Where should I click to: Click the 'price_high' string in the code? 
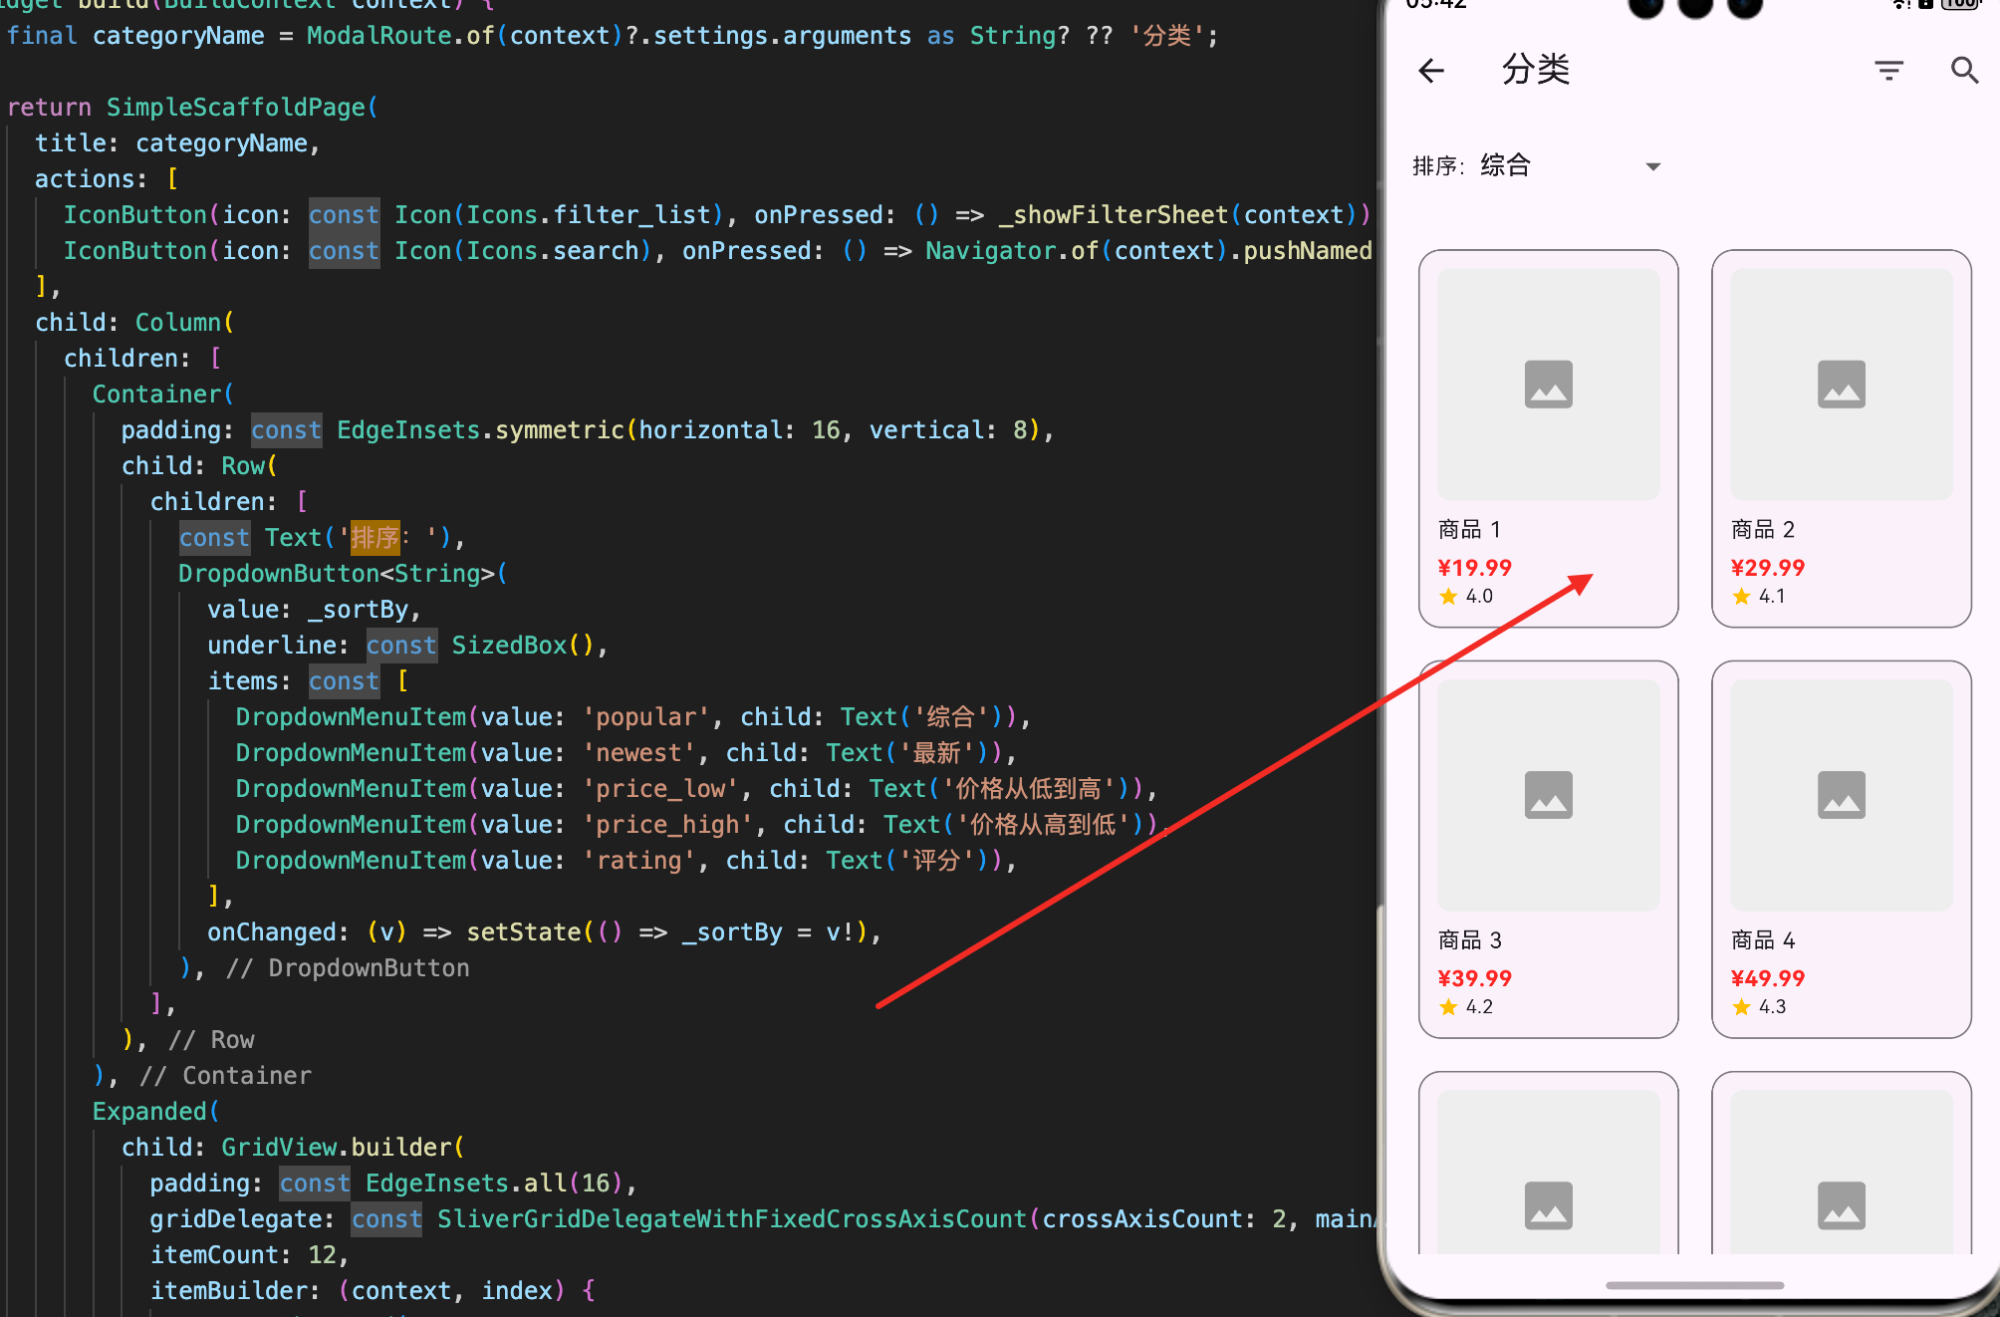667,825
